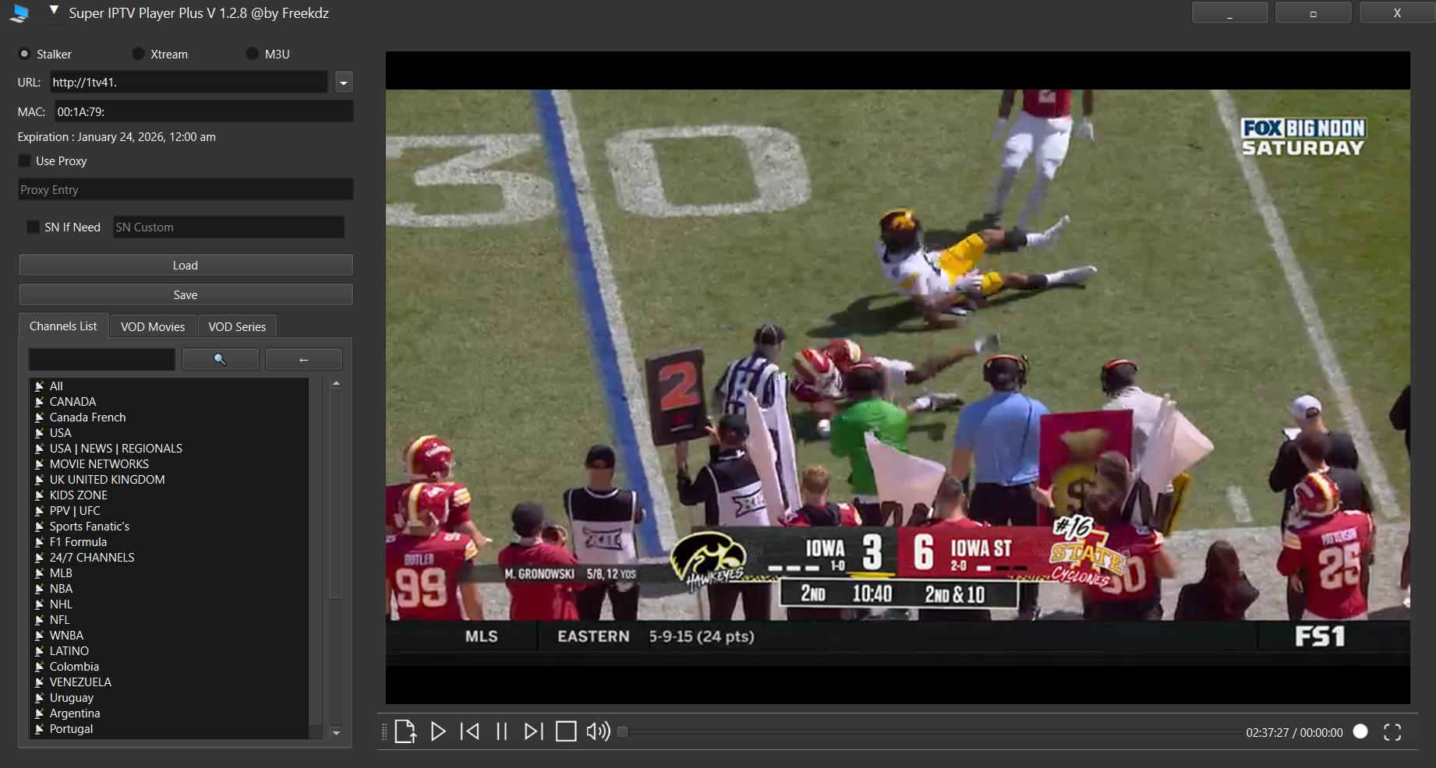
Task: Click the MAC address field
Action: coord(204,111)
